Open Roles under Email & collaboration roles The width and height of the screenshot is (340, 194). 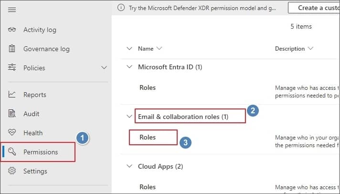pyautogui.click(x=148, y=137)
